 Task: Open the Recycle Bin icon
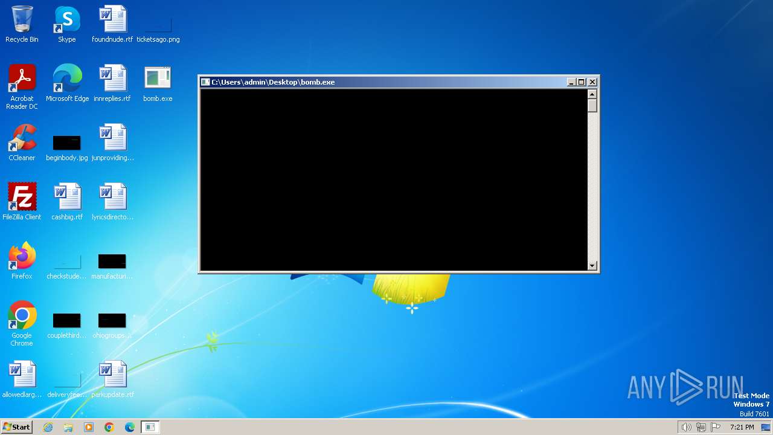22,24
